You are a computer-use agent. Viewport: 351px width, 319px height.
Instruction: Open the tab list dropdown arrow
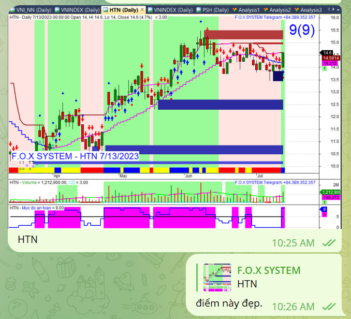[x=338, y=10]
